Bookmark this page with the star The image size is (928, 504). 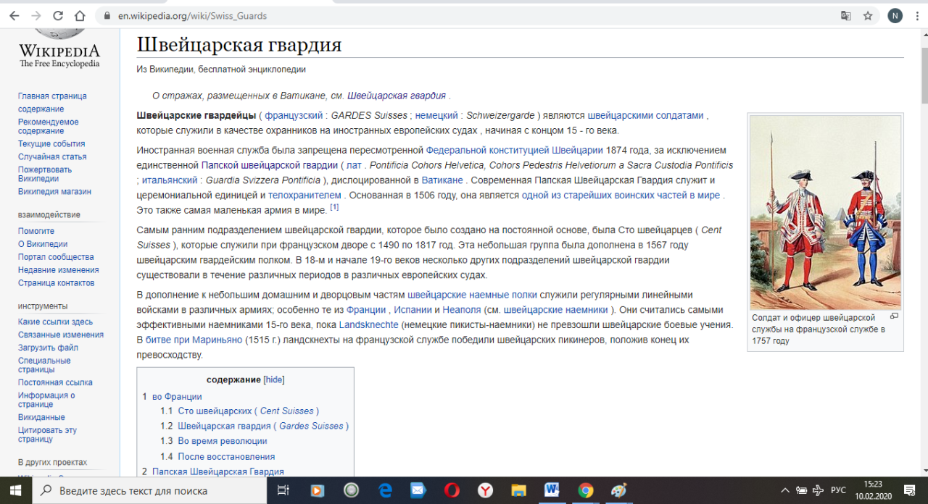coord(868,16)
